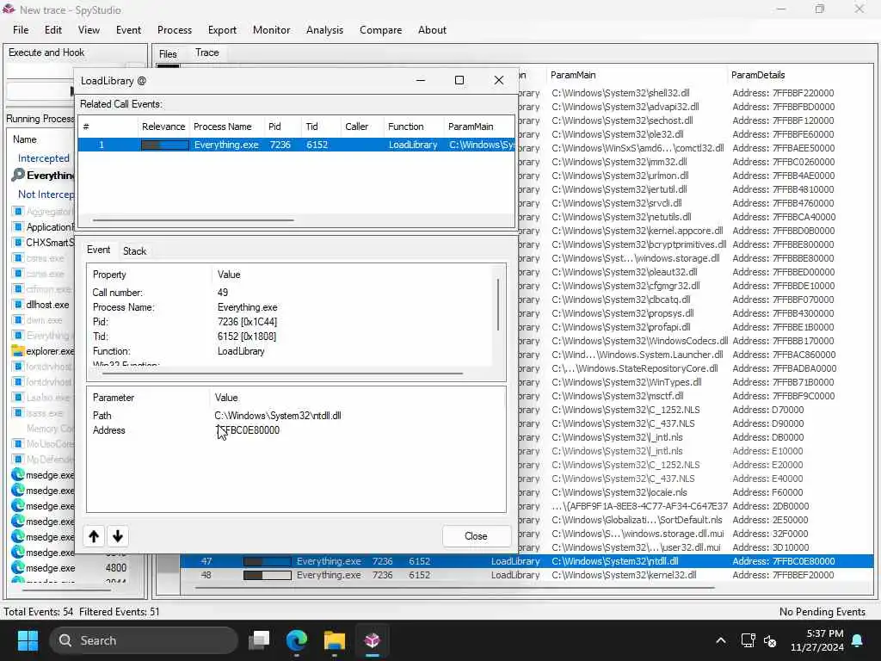Select the Not Intercepted group label
This screenshot has width=881, height=661.
(46, 194)
